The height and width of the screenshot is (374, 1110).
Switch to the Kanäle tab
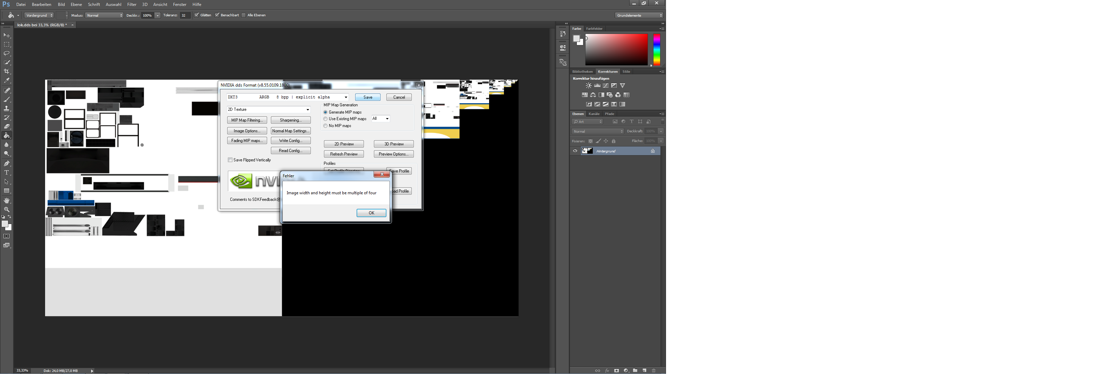[594, 114]
